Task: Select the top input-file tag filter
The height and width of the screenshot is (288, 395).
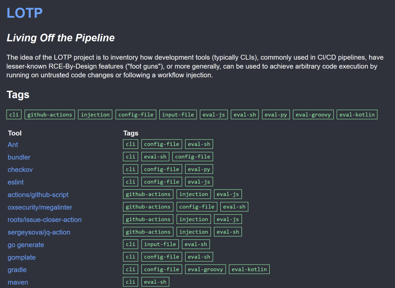Action: (x=178, y=115)
